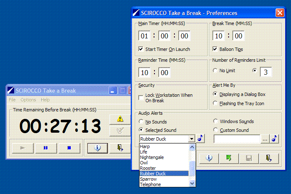Click the exit door icon in Preferences
Image resolution: width=291 pixels, height=194 pixels.
tap(269, 158)
